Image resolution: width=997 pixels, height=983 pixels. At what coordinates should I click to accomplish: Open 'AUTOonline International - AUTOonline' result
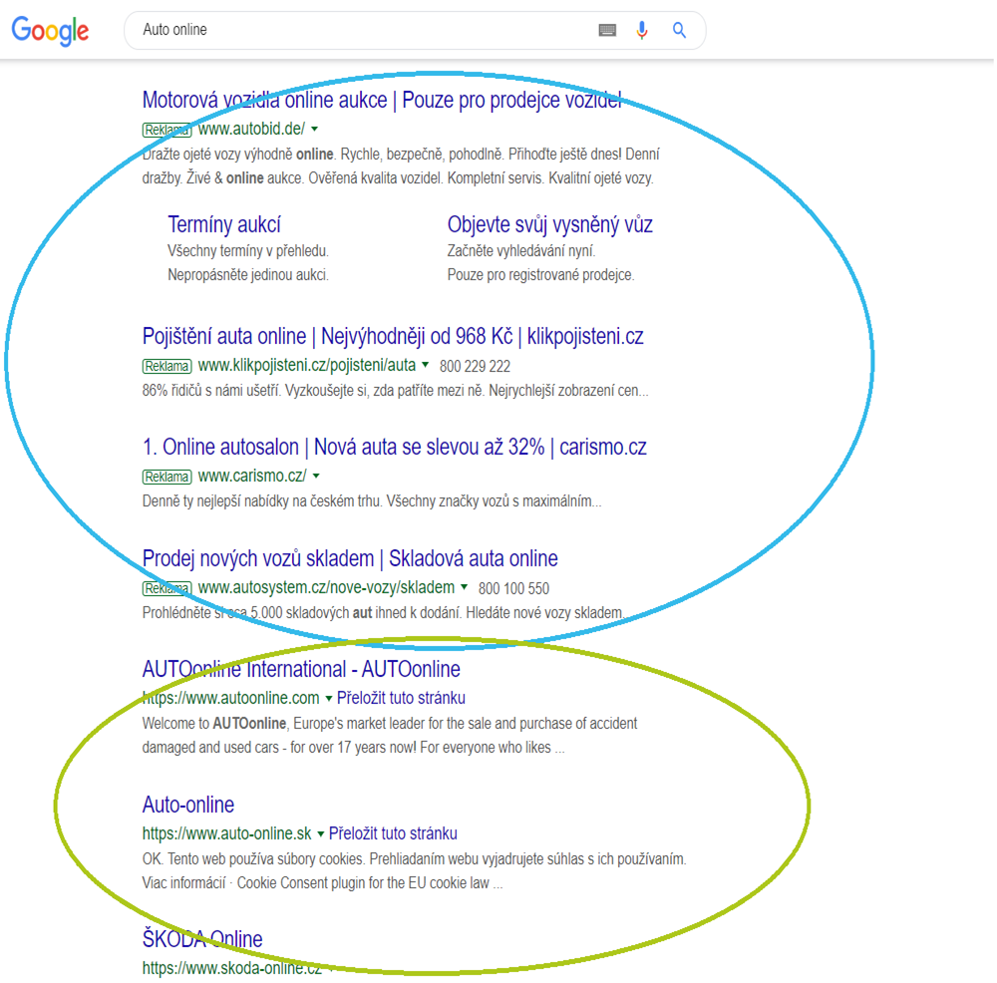(x=301, y=669)
